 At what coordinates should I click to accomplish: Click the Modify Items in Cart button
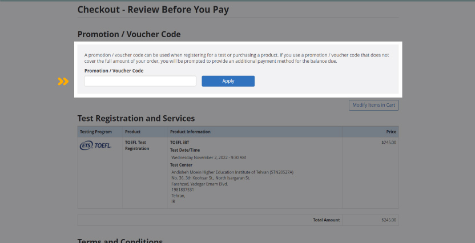(374, 105)
